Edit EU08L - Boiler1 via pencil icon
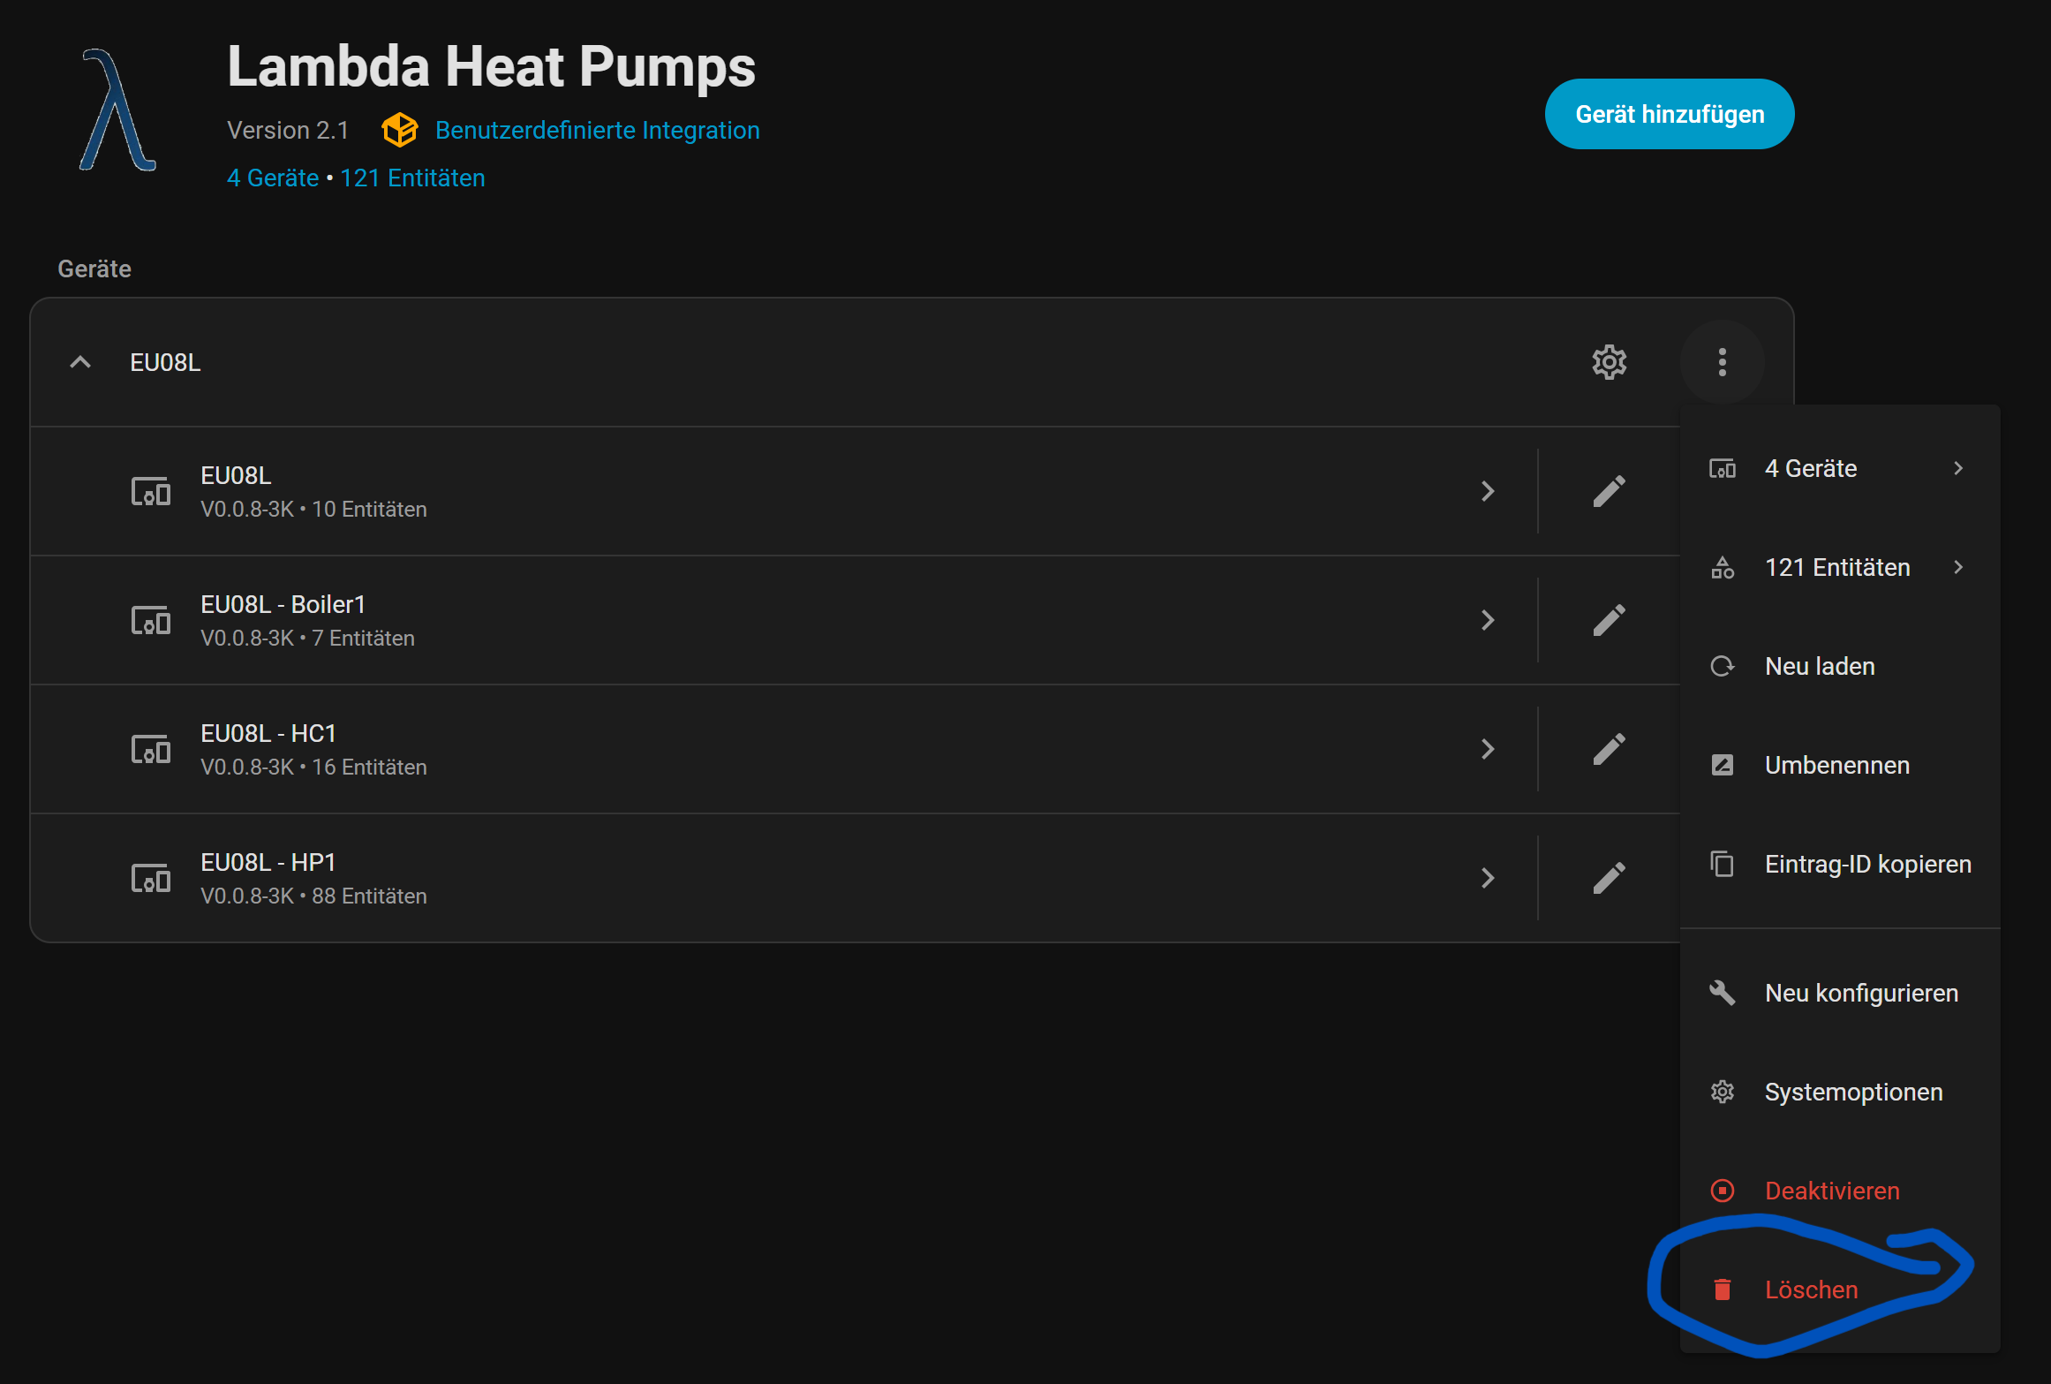 [1609, 620]
